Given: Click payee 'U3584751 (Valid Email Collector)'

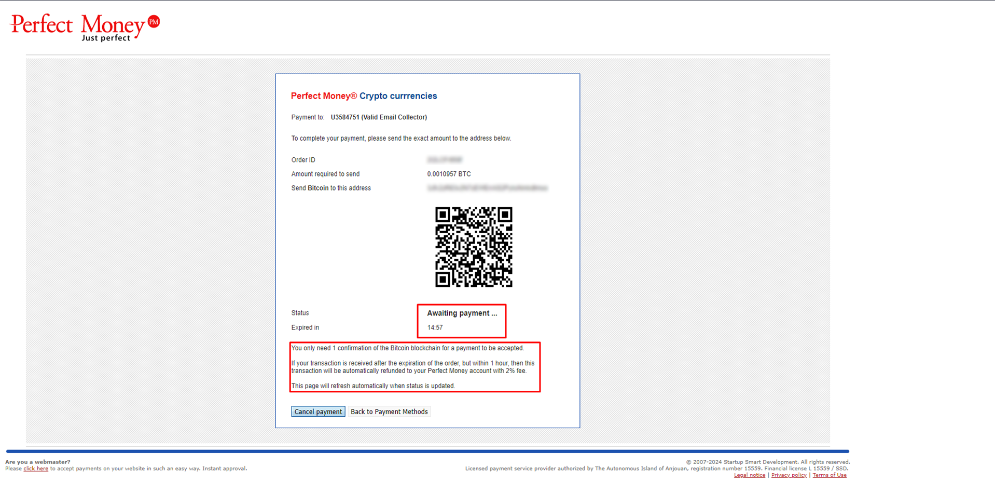Looking at the screenshot, I should point(379,117).
